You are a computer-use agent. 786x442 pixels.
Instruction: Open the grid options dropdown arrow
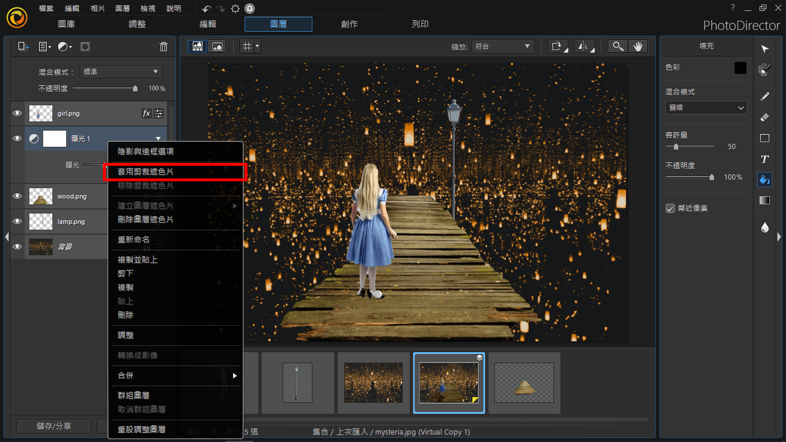click(x=257, y=47)
